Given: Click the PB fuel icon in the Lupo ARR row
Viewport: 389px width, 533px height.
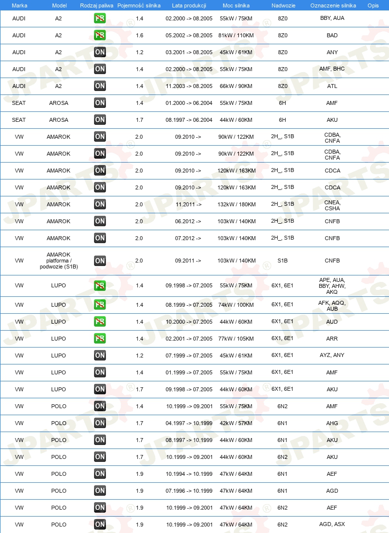Looking at the screenshot, I should pyautogui.click(x=99, y=339).
